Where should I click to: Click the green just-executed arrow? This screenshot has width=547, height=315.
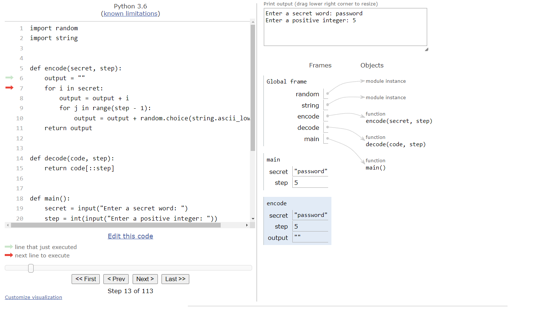(10, 78)
